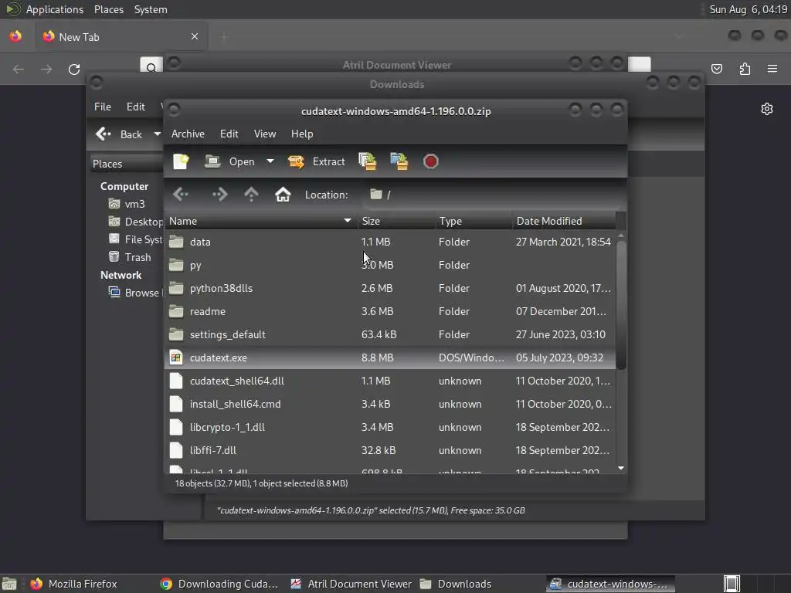This screenshot has width=791, height=593.
Task: Open the Places menu in top panel
Action: tap(108, 9)
